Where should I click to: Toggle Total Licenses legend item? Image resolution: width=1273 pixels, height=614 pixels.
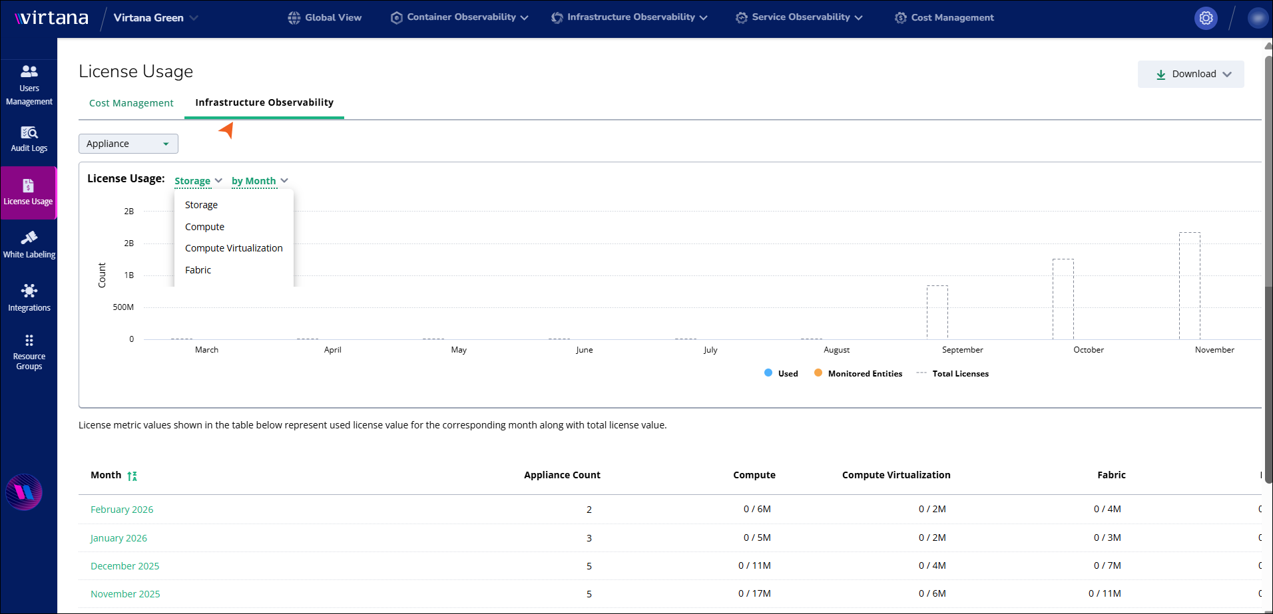(x=953, y=374)
